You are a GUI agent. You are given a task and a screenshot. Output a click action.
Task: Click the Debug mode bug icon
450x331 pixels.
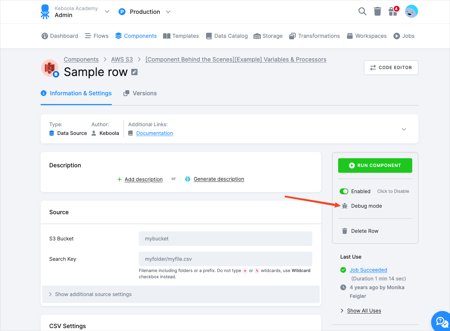(345, 206)
